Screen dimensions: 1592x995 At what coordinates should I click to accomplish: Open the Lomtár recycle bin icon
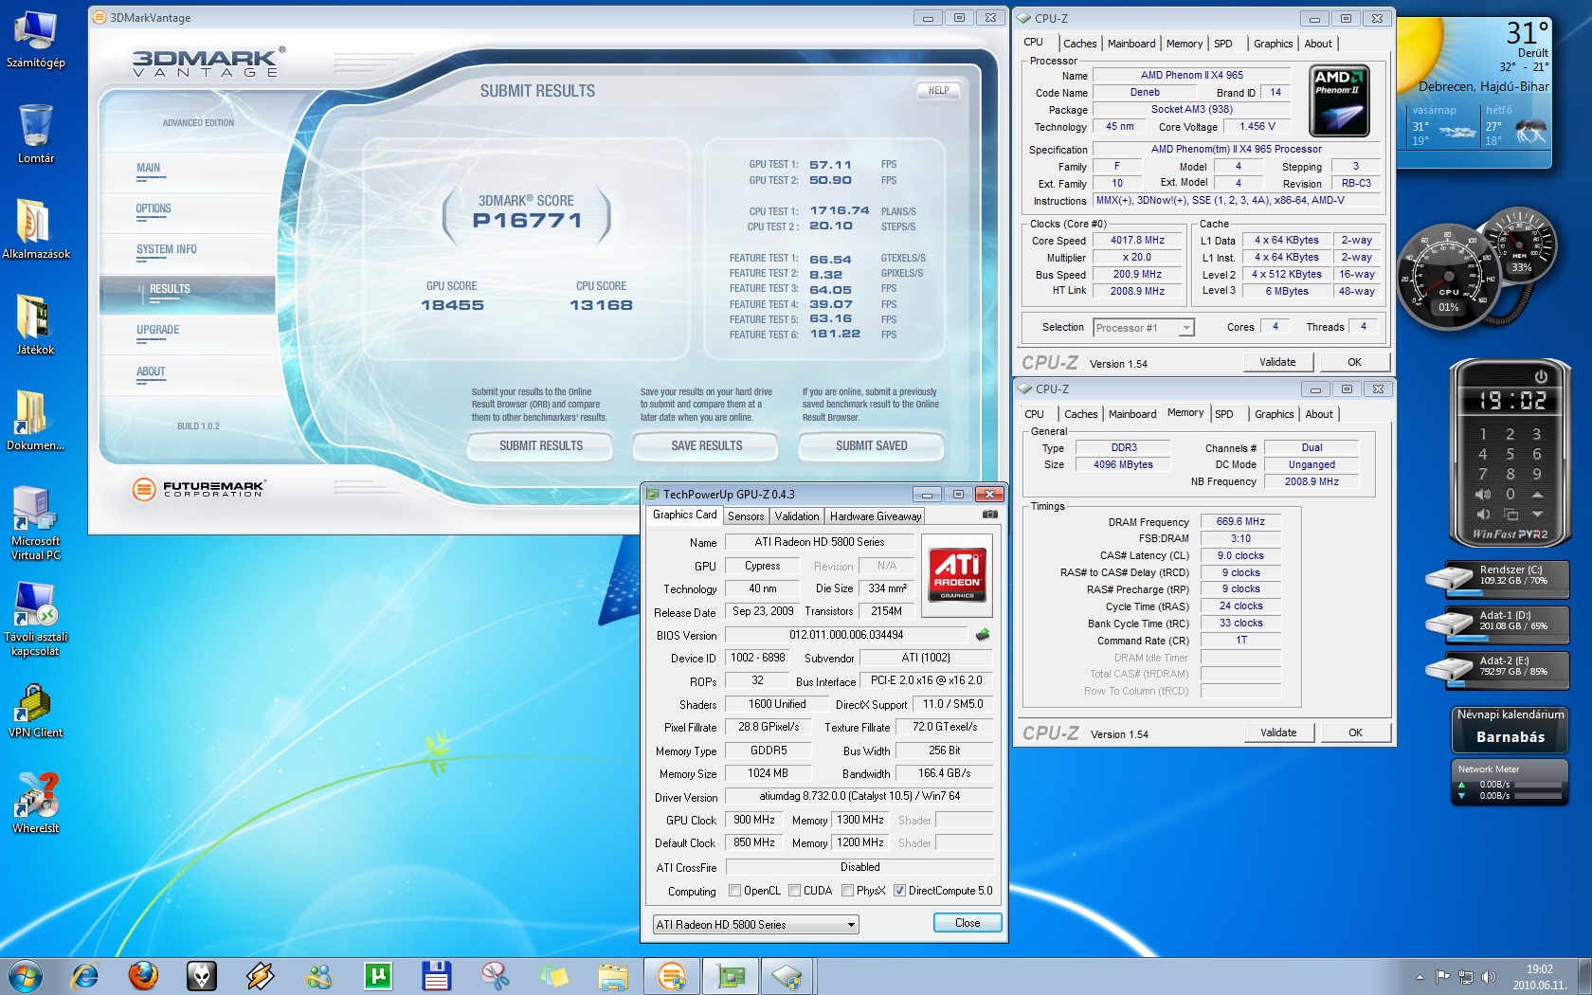click(35, 134)
